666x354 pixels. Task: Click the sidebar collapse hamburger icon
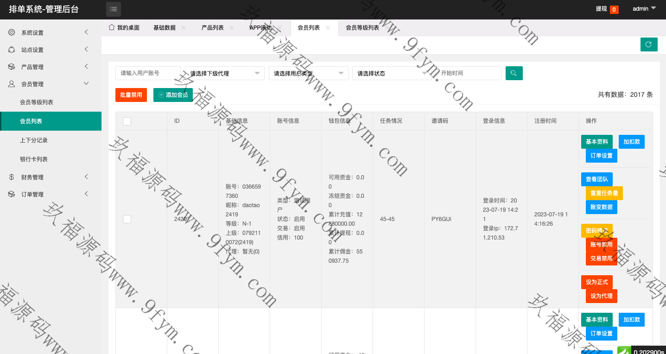[114, 9]
